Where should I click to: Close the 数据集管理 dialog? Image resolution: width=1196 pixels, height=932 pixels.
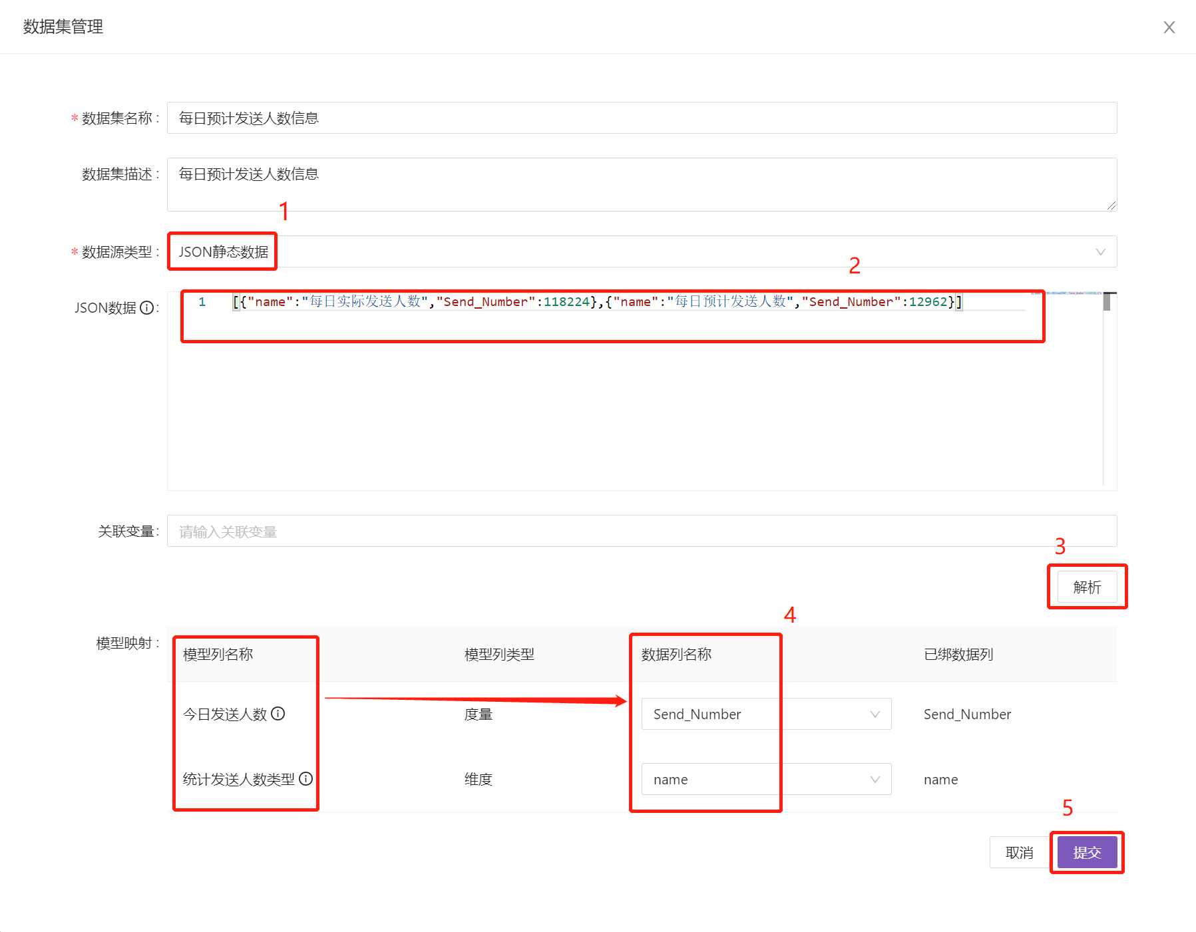pos(1169,27)
